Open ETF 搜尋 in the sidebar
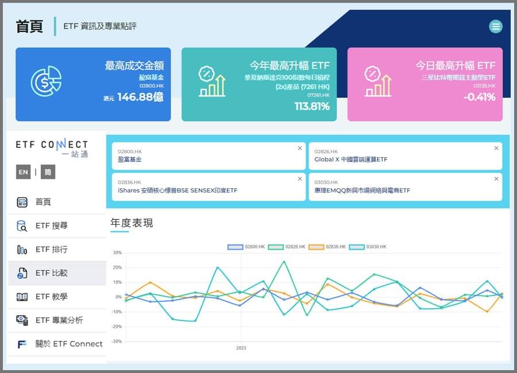517x373 pixels. tap(57, 226)
